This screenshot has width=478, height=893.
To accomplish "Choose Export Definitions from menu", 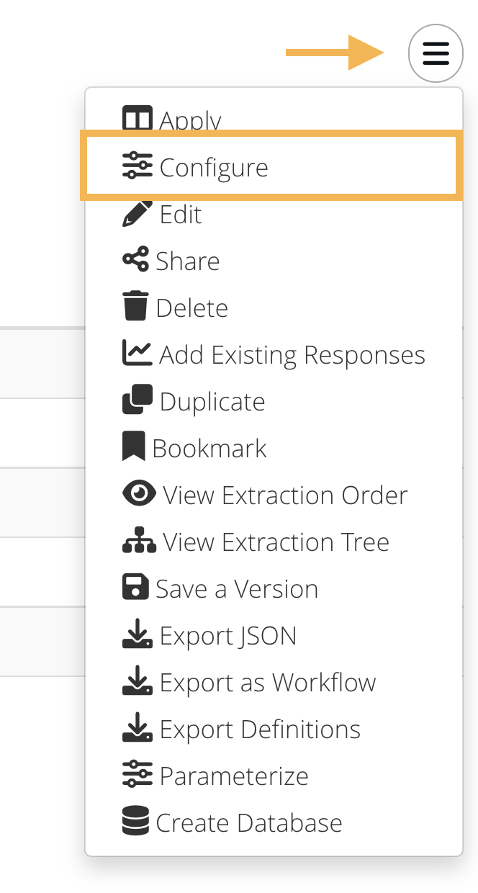I will [259, 730].
